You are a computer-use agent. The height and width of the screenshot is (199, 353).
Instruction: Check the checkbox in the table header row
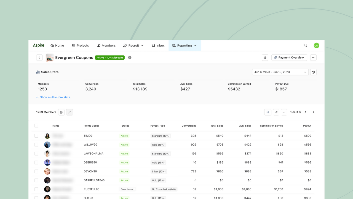(x=36, y=125)
